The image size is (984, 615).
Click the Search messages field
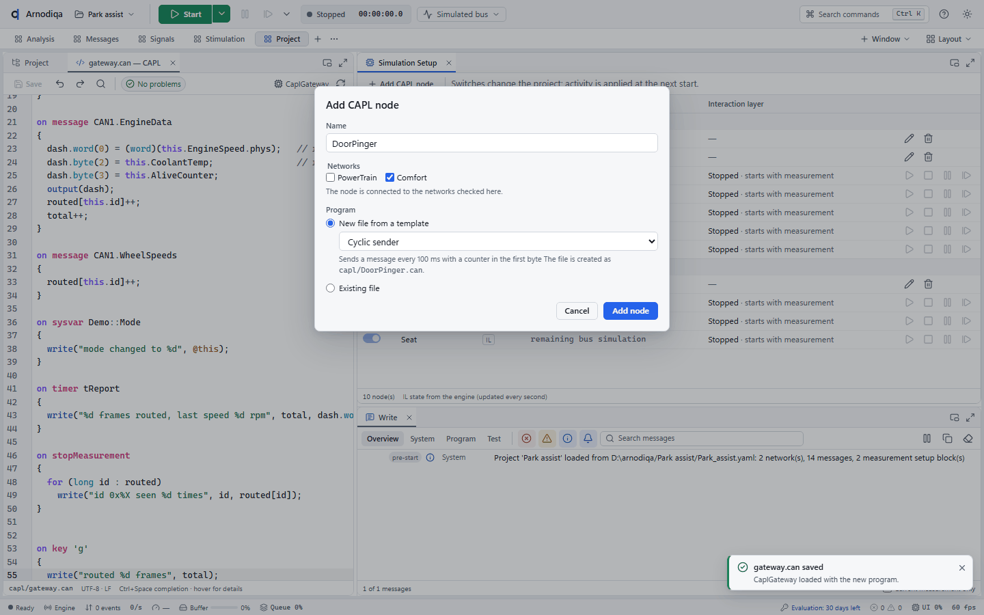702,439
